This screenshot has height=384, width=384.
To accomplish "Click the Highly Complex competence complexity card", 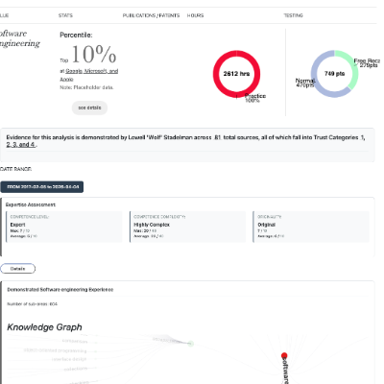I will (187, 227).
